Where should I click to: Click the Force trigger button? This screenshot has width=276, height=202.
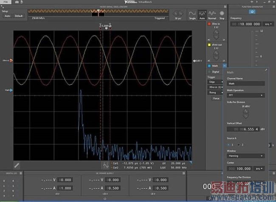(x=216, y=98)
